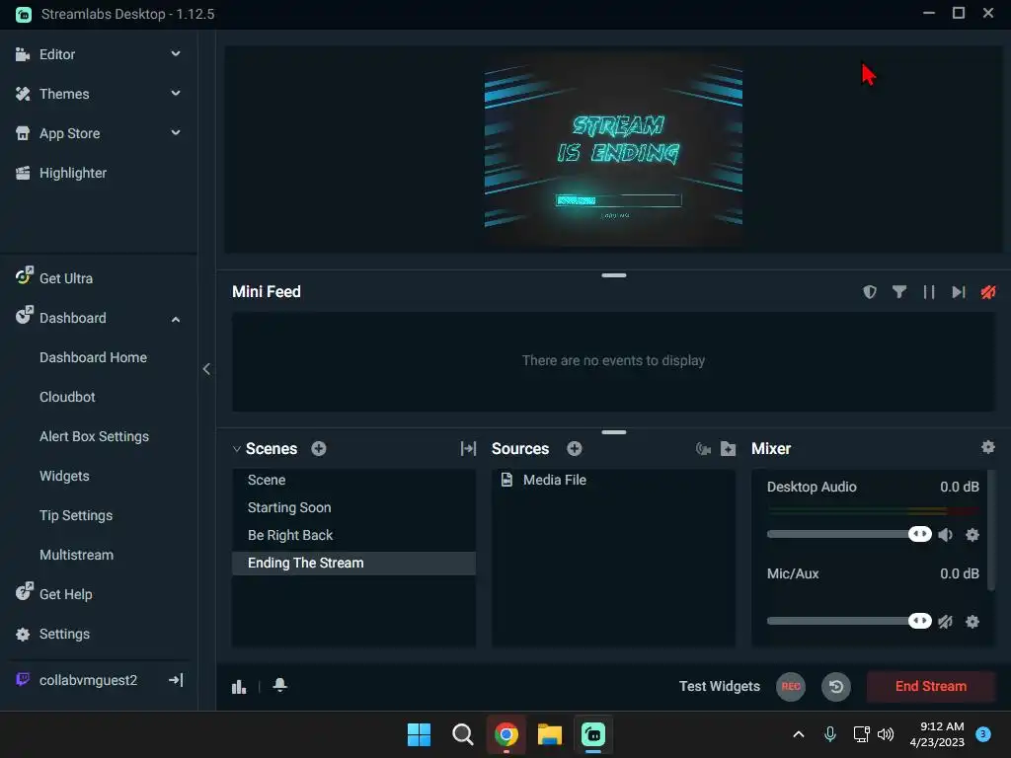Open the Mini Feed filter icon

(898, 292)
